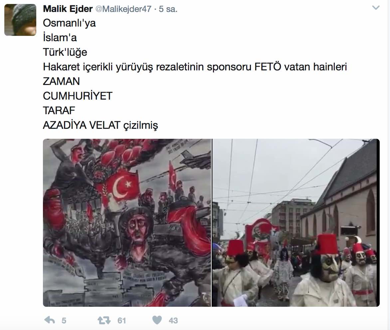Image resolution: width=390 pixels, height=330 pixels.
Task: Click the tweet line starting with Hakaret
Action: pos(195,67)
